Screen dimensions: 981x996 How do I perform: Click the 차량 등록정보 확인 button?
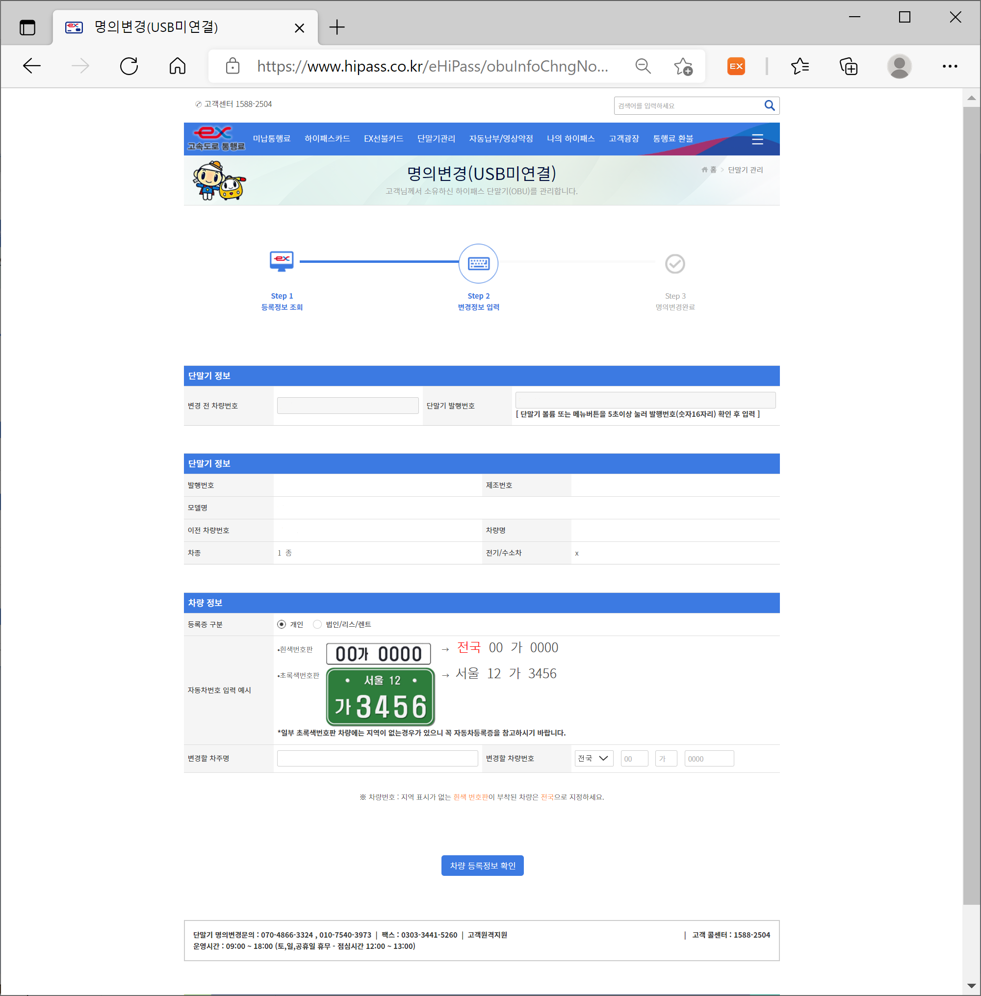click(482, 865)
